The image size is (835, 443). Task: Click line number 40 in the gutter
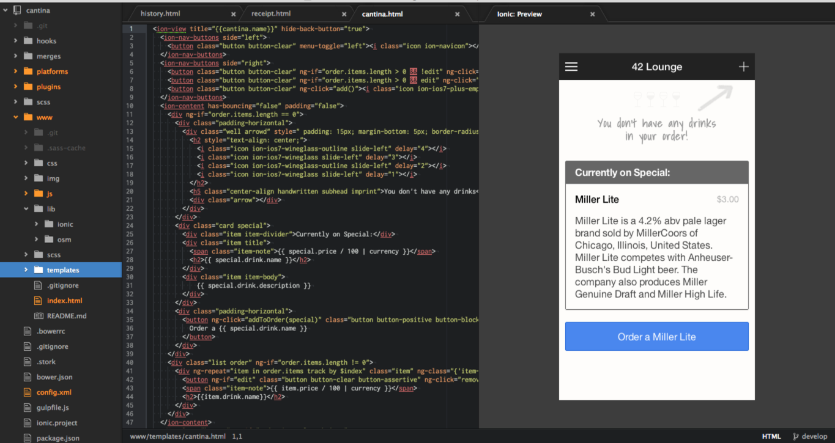[x=131, y=362]
